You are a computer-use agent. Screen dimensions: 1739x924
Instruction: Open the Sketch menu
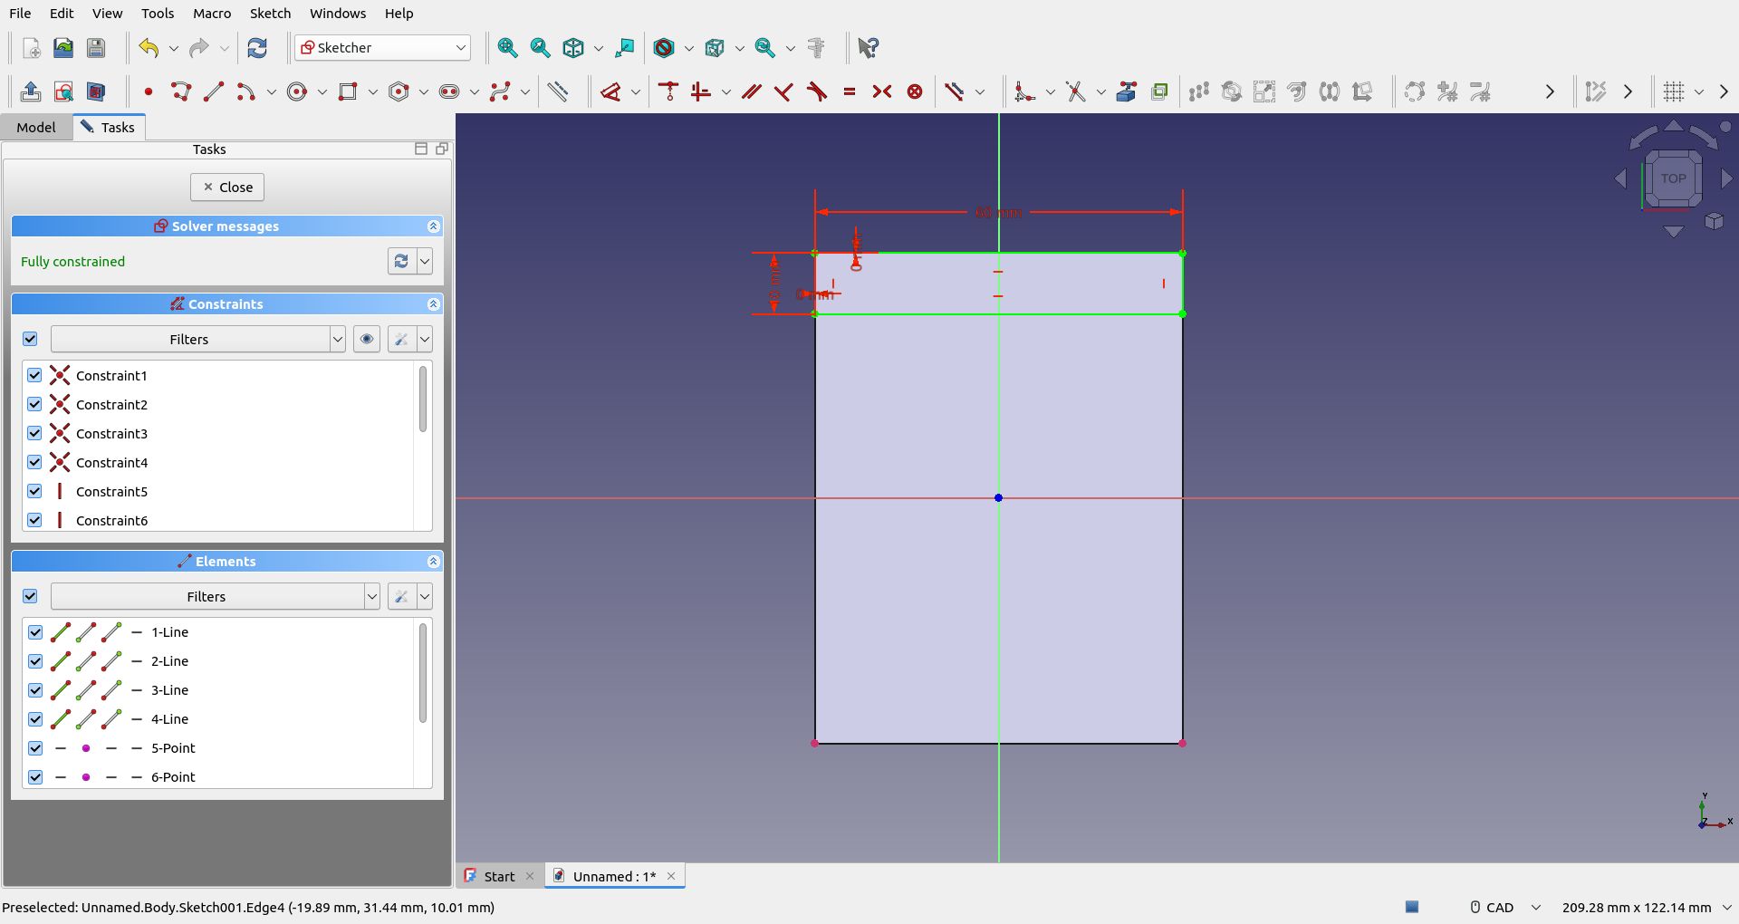point(270,14)
